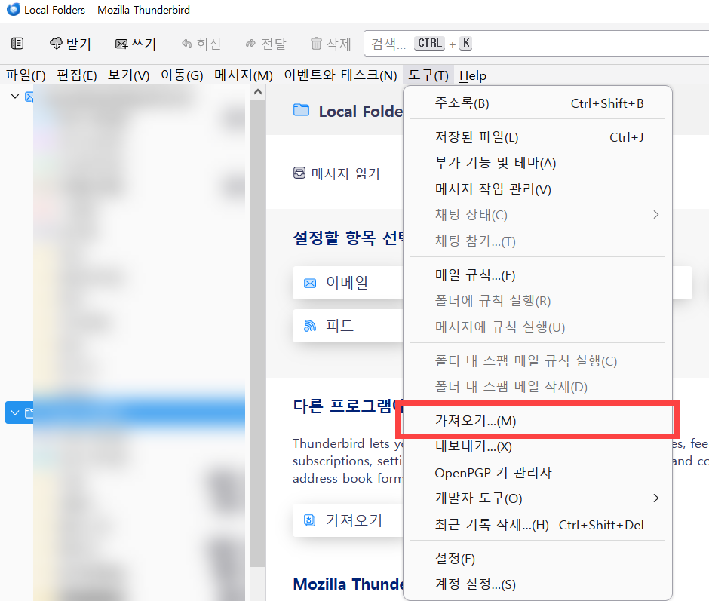Click 받기 to get messages
709x601 pixels.
coord(70,44)
